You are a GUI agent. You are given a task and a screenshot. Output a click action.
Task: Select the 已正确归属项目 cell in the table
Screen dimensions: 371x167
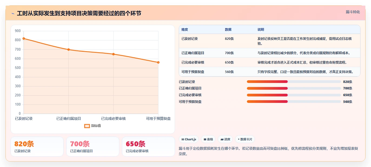pos(193,53)
